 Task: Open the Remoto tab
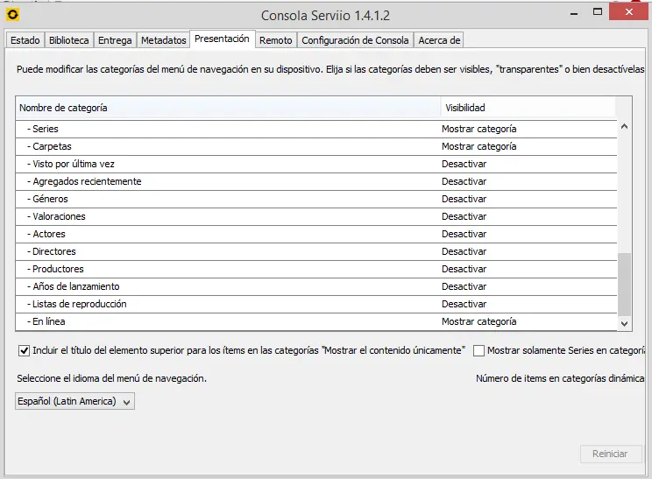(276, 40)
